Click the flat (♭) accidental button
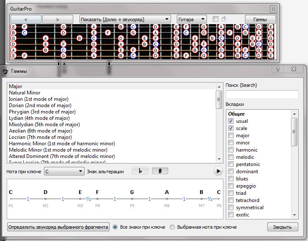Viewport: 308px width, 241px height. (140, 171)
